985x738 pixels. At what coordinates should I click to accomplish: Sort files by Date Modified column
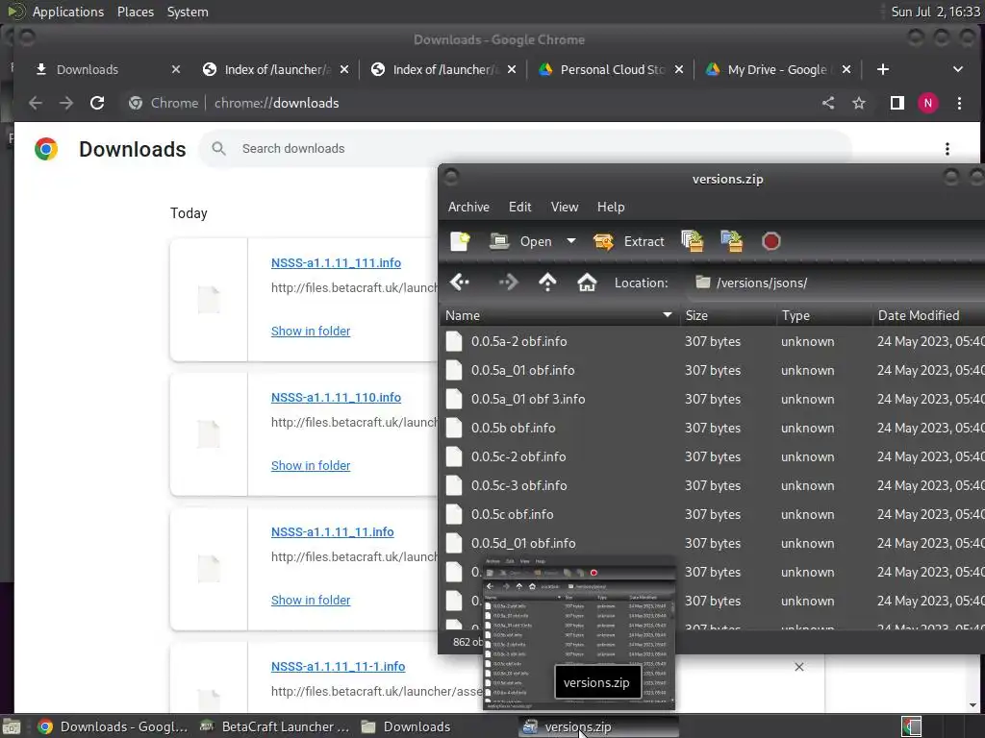coord(928,315)
